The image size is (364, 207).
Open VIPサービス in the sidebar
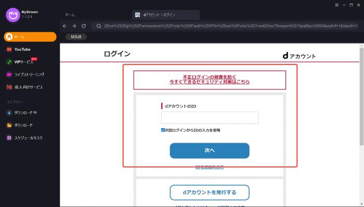24,62
